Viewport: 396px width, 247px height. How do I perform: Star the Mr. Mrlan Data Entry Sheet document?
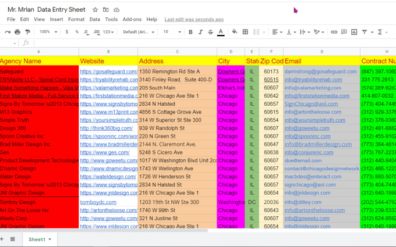95,10
